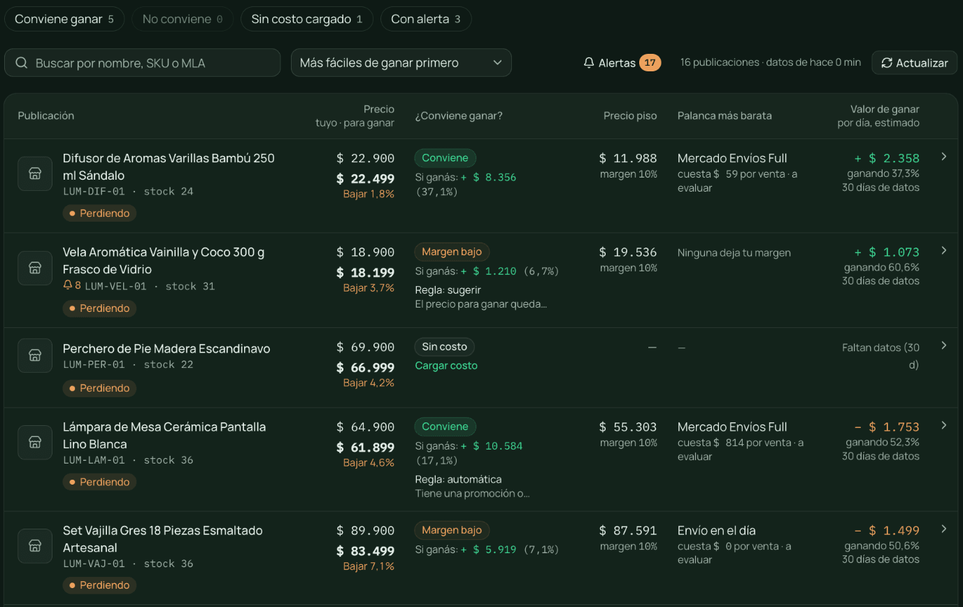963x607 pixels.
Task: Click store icon for Set Vajilla Gres
Action: coord(35,545)
